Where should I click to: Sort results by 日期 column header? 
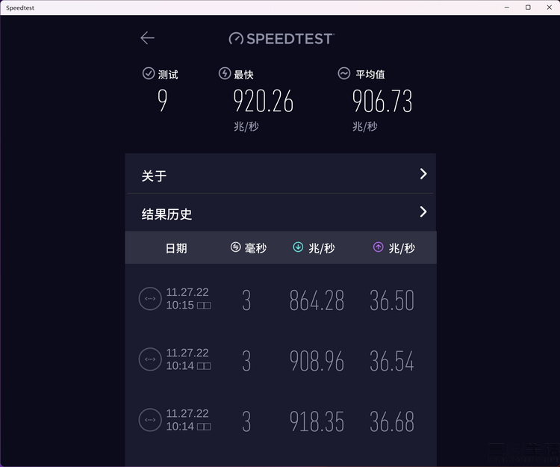tap(176, 248)
